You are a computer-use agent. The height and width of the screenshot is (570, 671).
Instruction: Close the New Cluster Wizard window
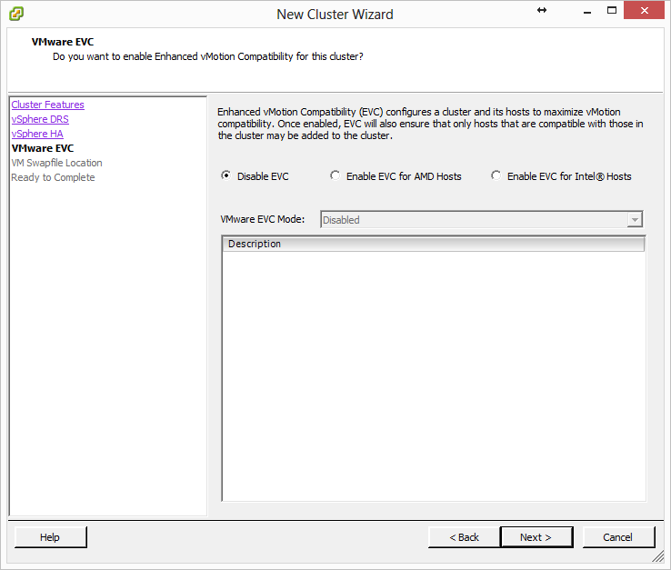644,10
